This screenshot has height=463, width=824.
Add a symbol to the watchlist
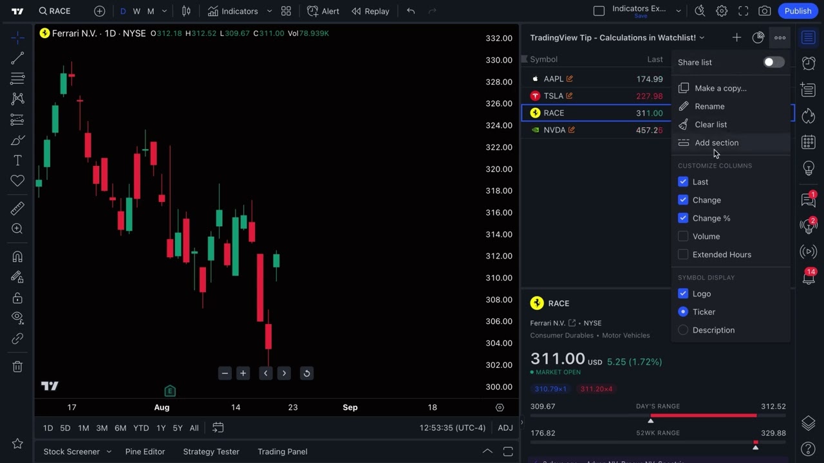[736, 38]
